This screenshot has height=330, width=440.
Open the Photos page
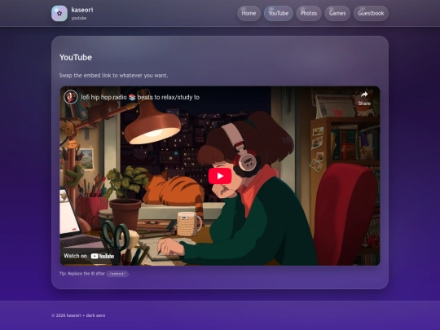coord(309,13)
